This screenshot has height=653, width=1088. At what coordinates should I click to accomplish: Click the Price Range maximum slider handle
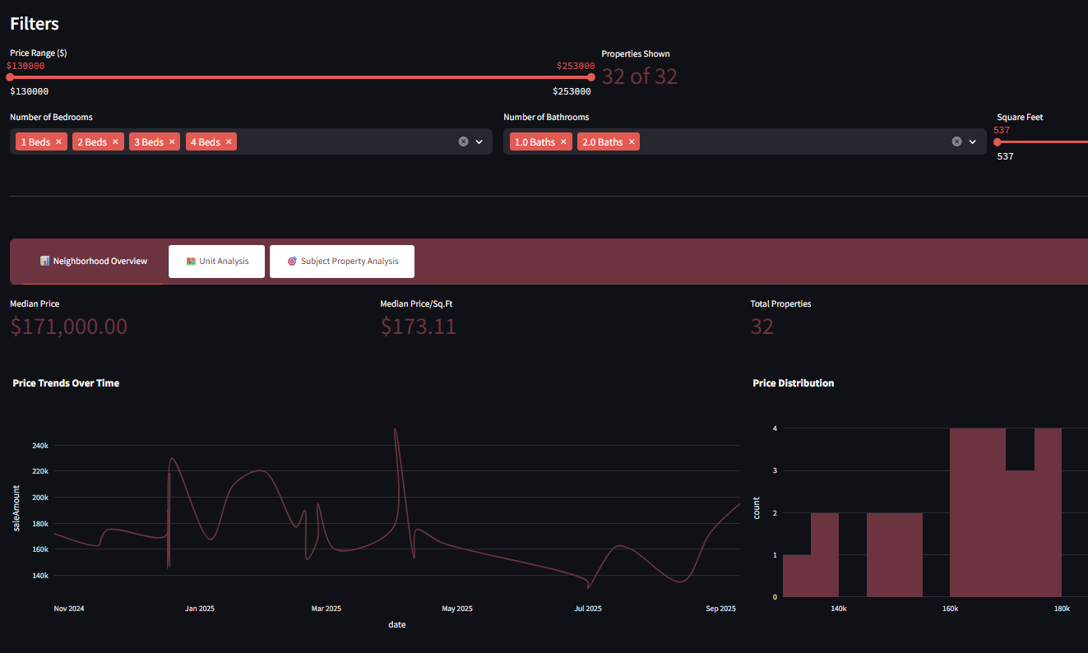click(x=590, y=77)
